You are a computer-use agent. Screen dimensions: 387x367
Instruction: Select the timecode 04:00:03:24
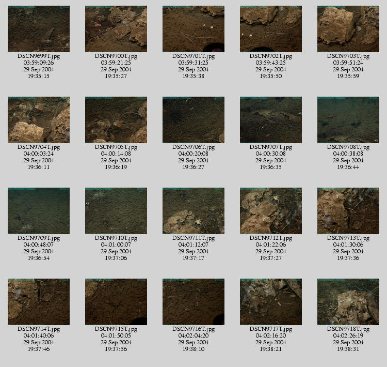(x=39, y=154)
